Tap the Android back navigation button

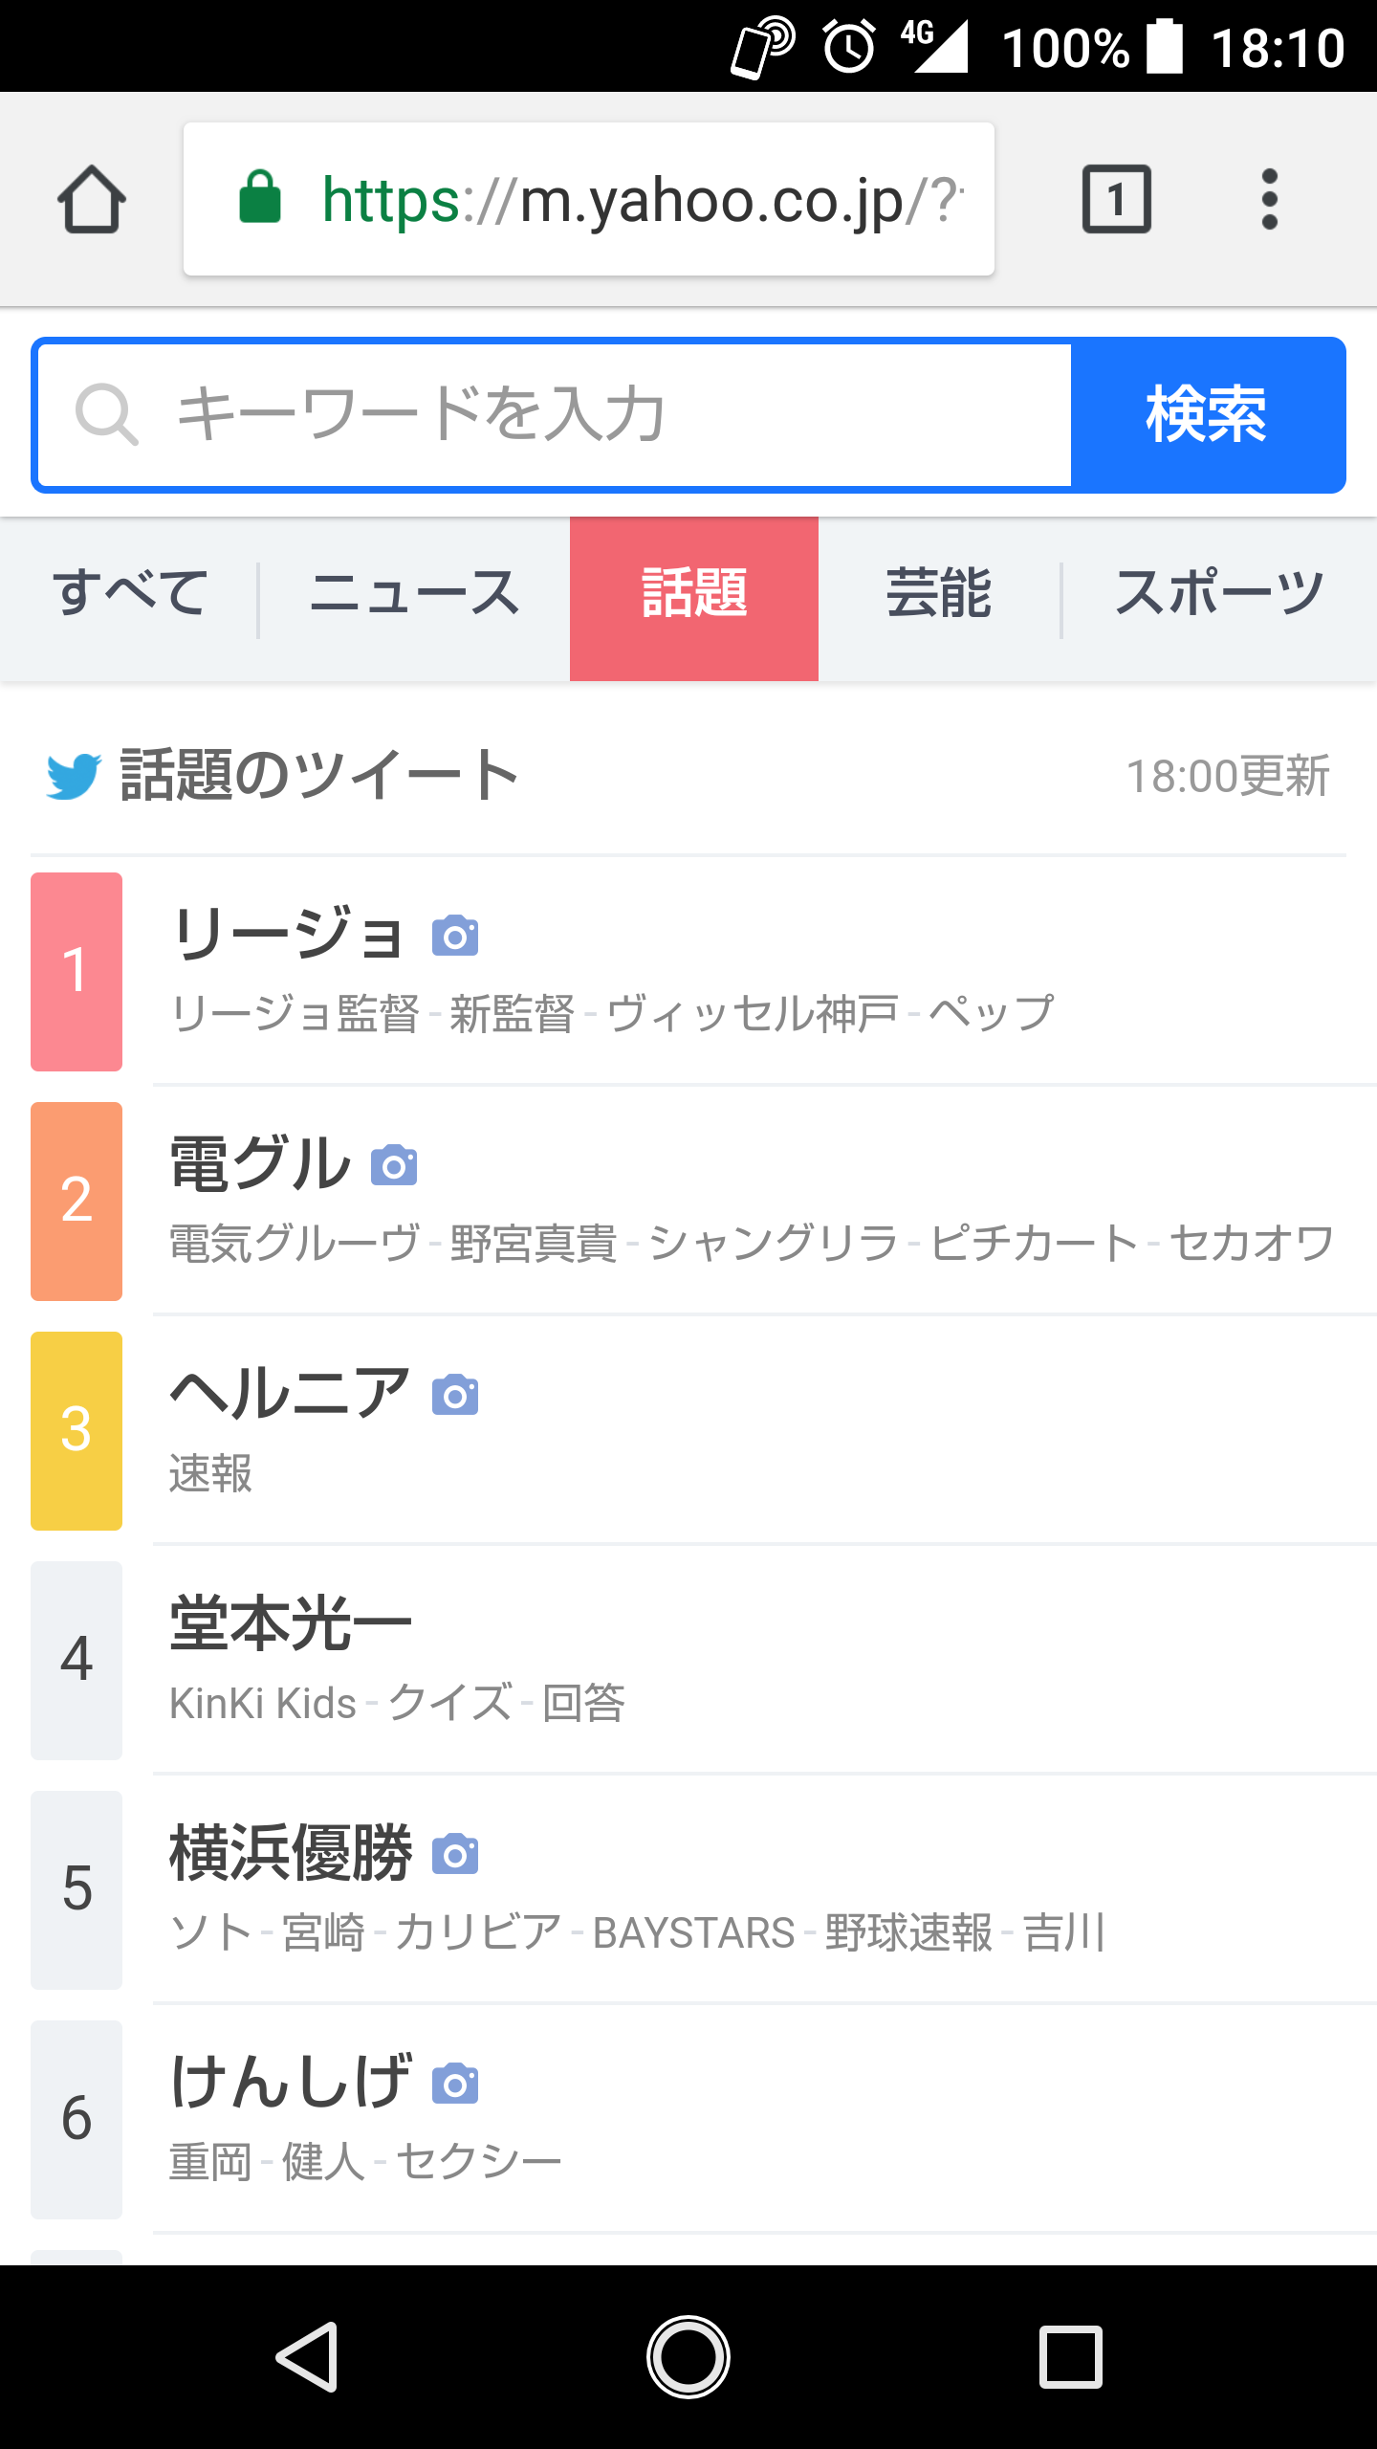click(x=308, y=2357)
